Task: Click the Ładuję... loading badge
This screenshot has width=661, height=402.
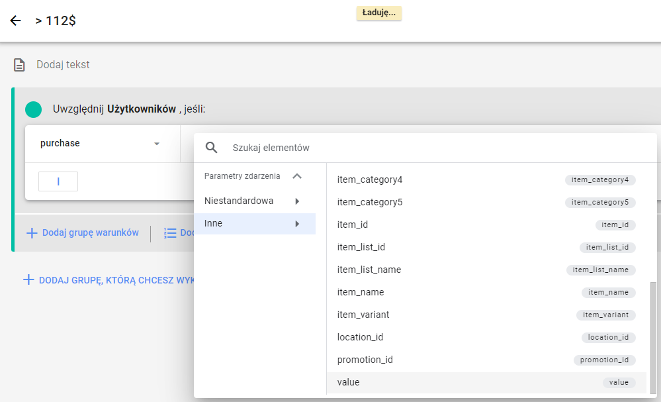Action: [379, 13]
